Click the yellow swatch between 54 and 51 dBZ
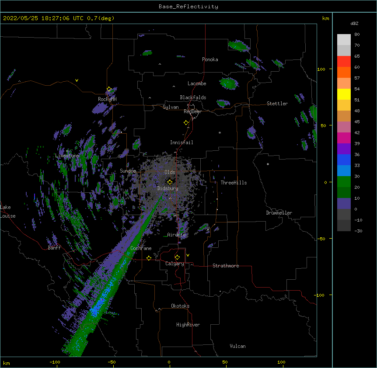This screenshot has height=368, width=377. click(x=344, y=94)
